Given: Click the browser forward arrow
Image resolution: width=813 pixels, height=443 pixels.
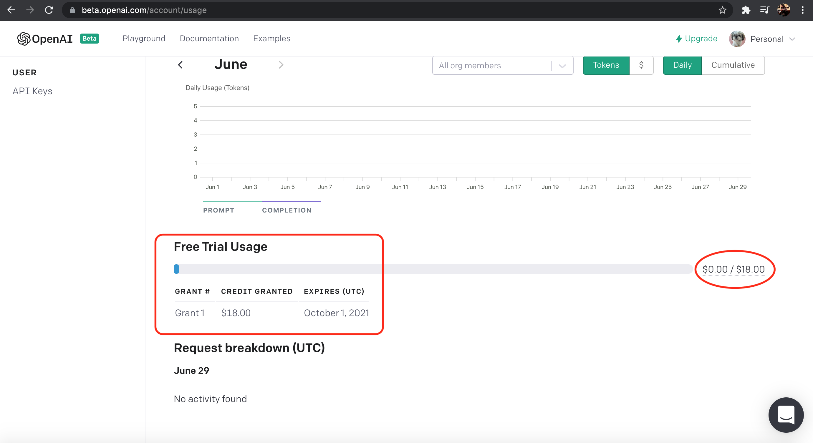Looking at the screenshot, I should click(x=30, y=10).
